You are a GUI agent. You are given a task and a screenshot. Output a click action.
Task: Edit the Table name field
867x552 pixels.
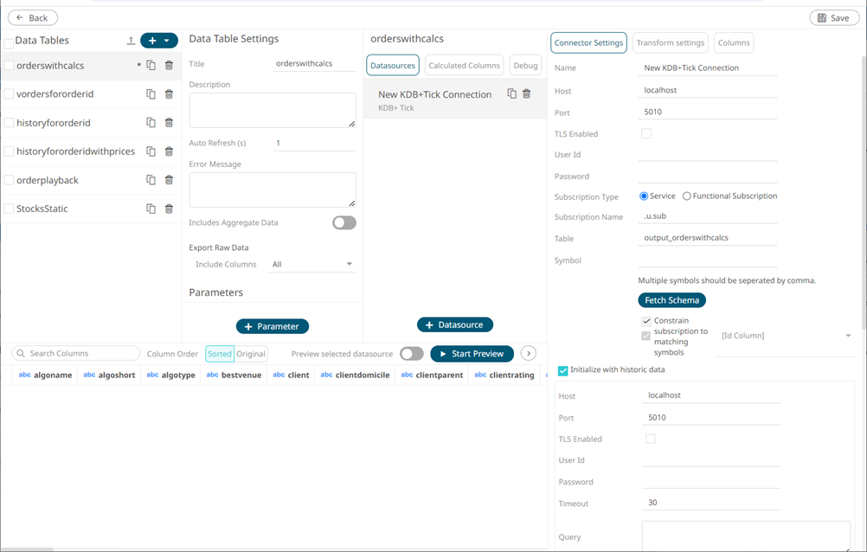point(707,238)
